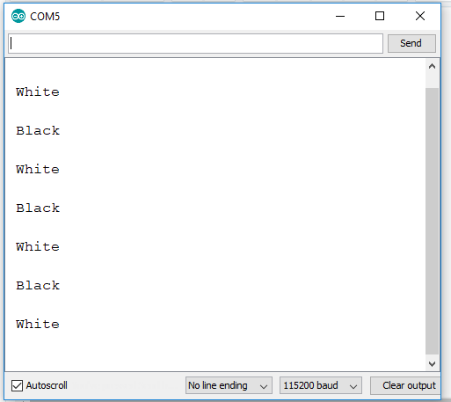The height and width of the screenshot is (402, 451).
Task: Click the Arduino logo in title bar
Action: pos(18,16)
